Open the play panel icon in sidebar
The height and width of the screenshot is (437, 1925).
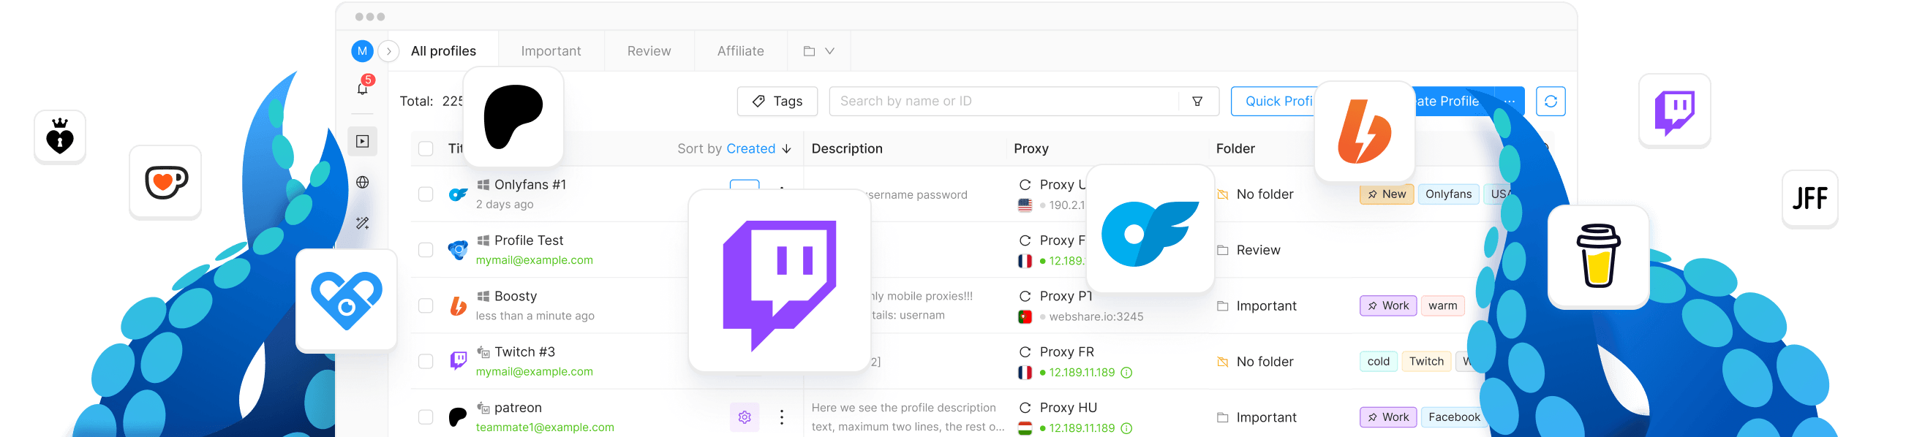pos(363,141)
